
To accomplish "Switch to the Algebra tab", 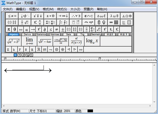I will [x=14, y=34].
